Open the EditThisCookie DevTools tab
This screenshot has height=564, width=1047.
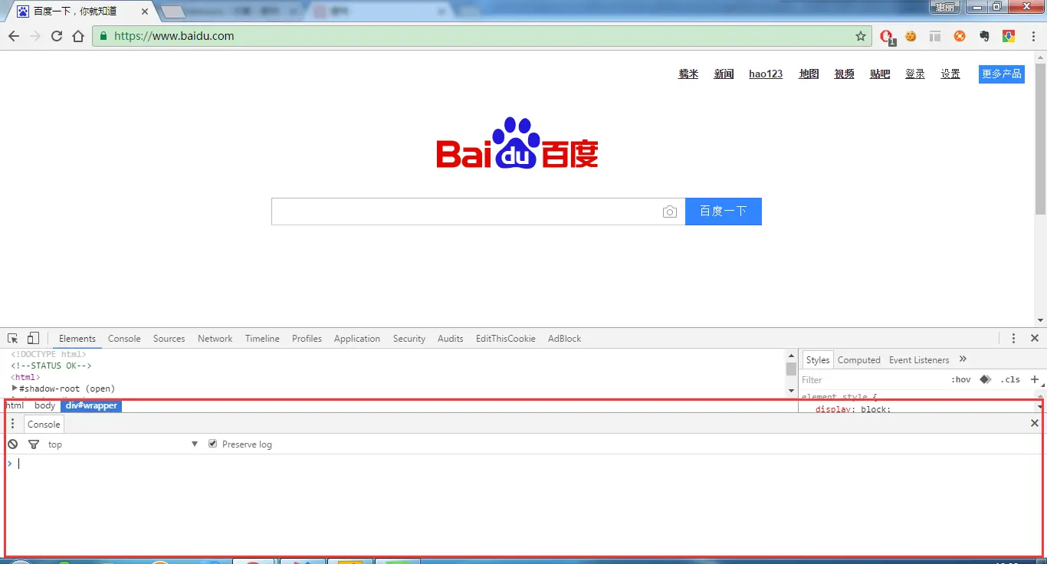pyautogui.click(x=506, y=339)
